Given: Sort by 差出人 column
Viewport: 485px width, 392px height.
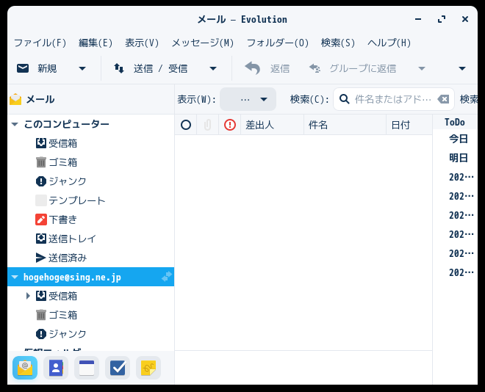Looking at the screenshot, I should tap(272, 125).
